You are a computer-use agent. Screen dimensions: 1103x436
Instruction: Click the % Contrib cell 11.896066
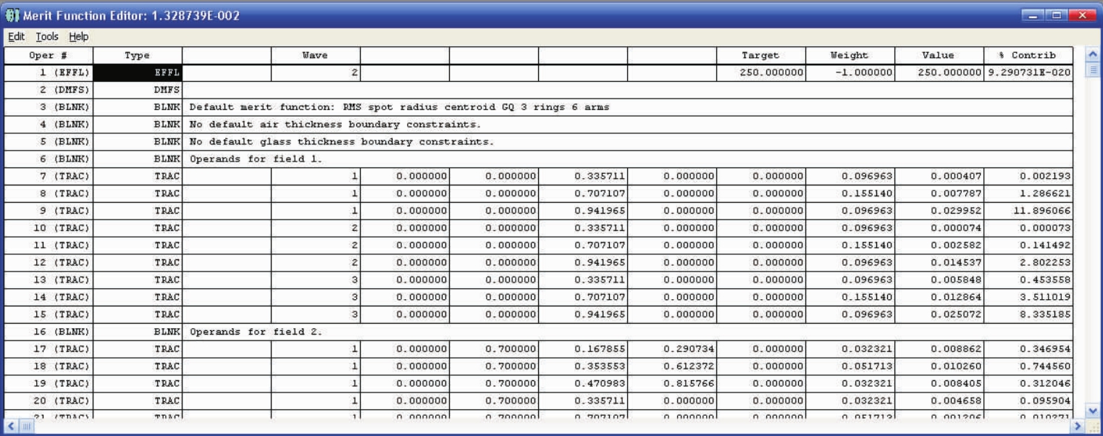[1028, 211]
